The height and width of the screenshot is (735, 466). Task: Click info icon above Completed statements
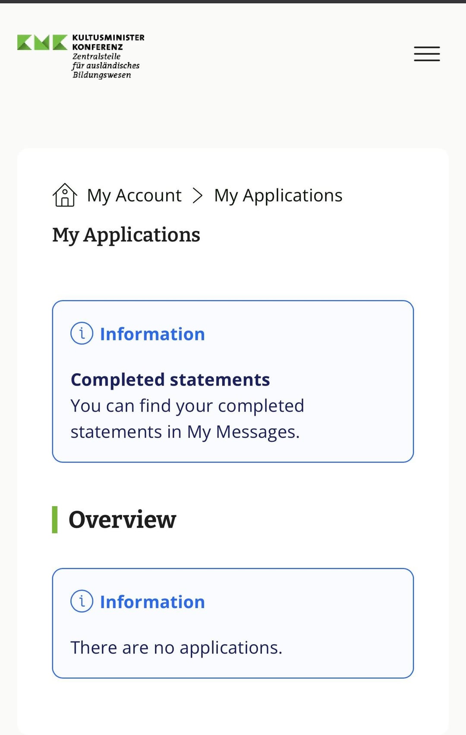pyautogui.click(x=82, y=333)
